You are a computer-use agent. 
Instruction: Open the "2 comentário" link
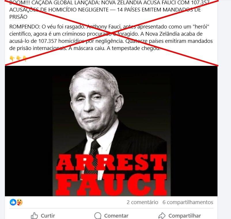tap(142, 202)
